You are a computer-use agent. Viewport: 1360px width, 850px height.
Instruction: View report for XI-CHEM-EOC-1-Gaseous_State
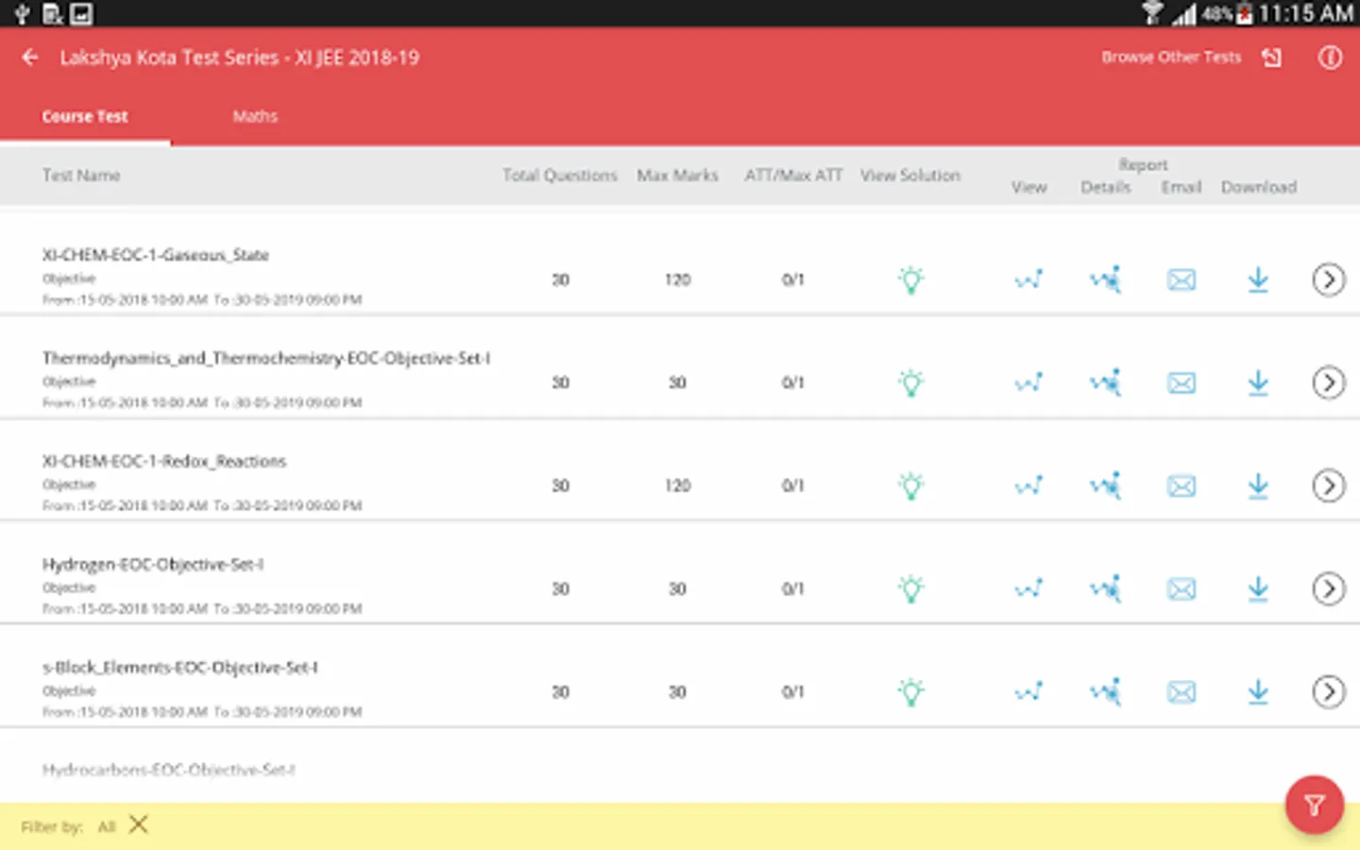click(1028, 280)
